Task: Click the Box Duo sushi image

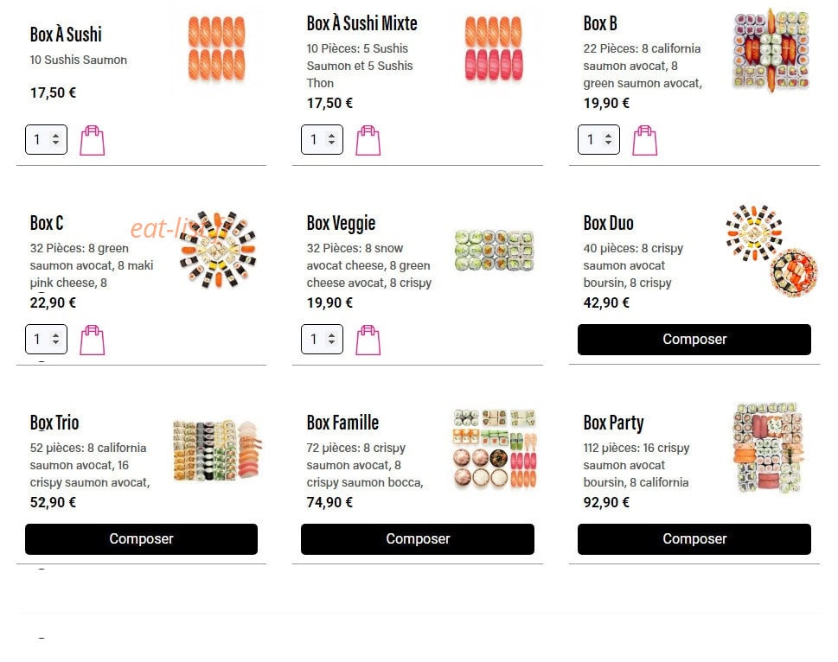Action: click(772, 250)
